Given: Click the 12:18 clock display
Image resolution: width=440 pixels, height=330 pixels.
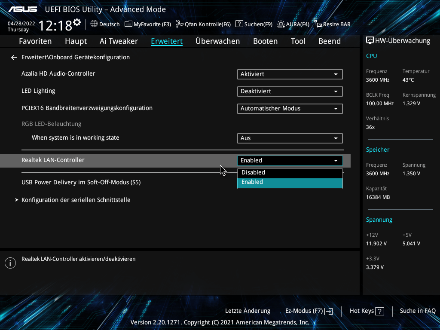Looking at the screenshot, I should (55, 26).
